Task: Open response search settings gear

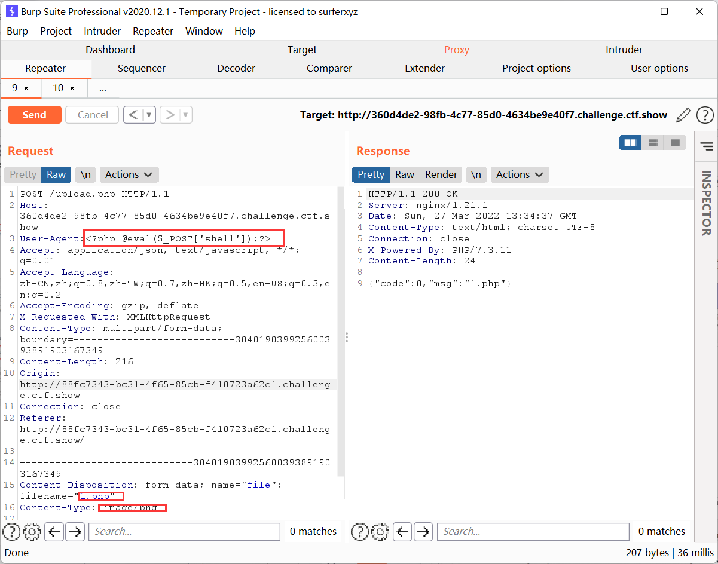Action: (380, 531)
